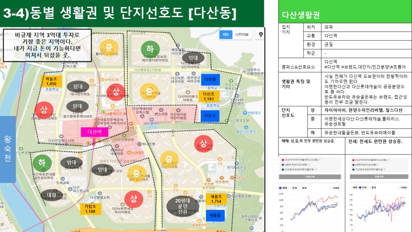Click 전체삭제 button on the left chart
This screenshot has height=232, width=412.
[x=310, y=177]
